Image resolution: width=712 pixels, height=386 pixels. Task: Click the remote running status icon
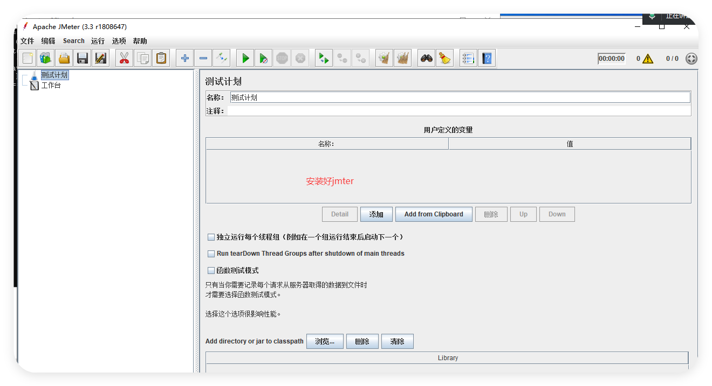pos(692,59)
